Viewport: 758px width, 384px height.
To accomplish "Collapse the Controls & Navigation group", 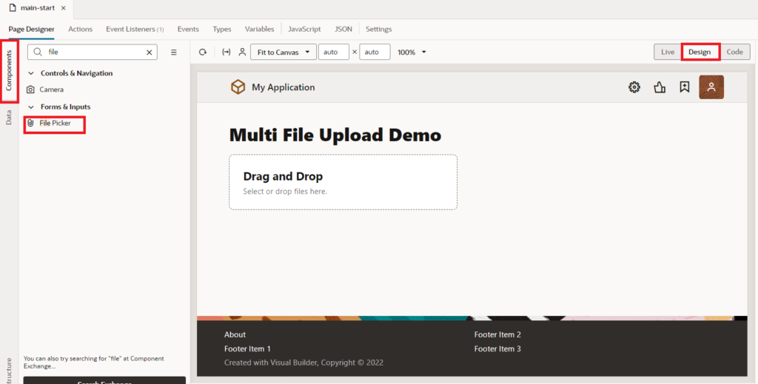I will tap(32, 73).
